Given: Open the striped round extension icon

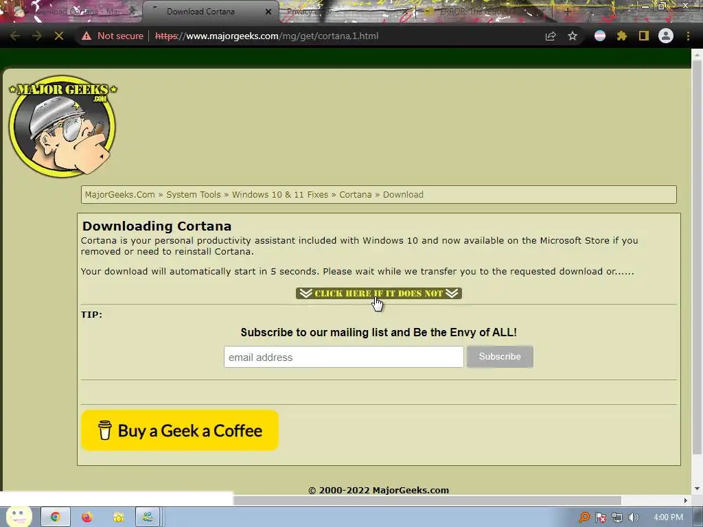Looking at the screenshot, I should (600, 36).
